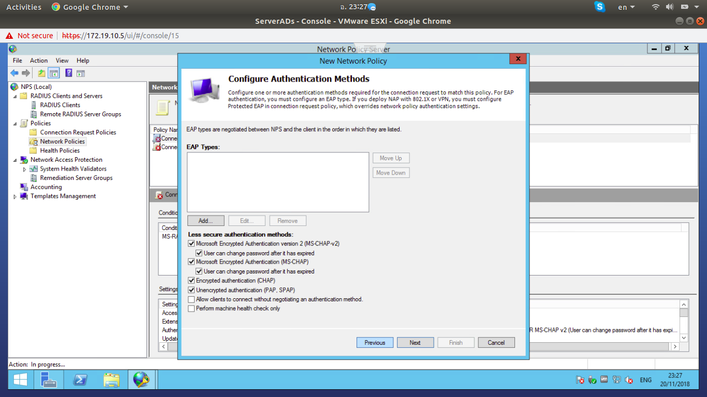Open the Wi-Fi indicator in the top panel
Image resolution: width=707 pixels, height=397 pixels.
point(656,7)
